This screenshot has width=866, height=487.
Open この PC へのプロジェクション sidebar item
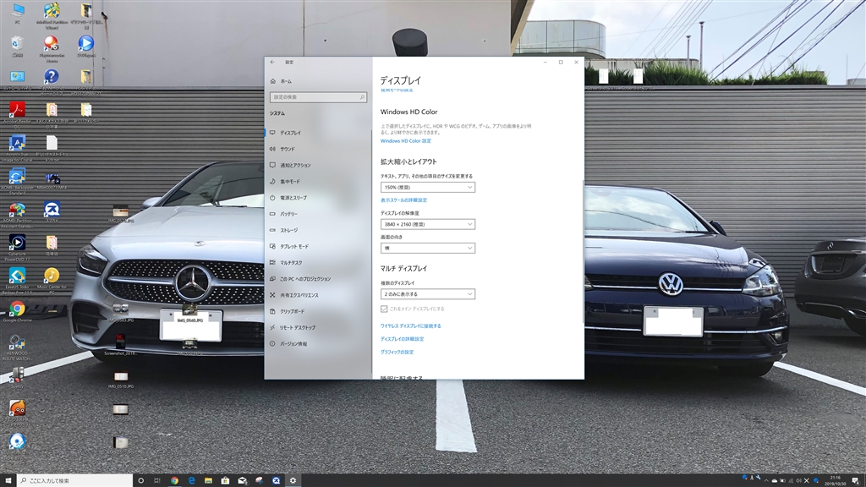(318, 279)
